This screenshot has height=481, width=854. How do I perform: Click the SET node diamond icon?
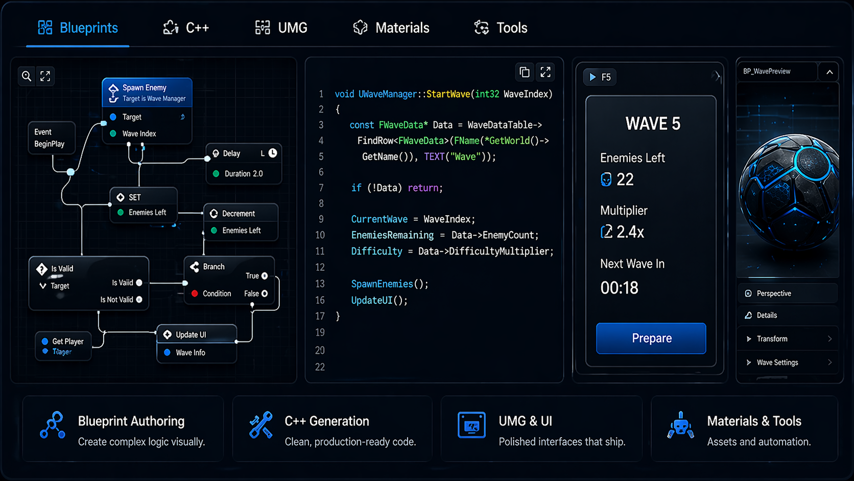coord(121,197)
